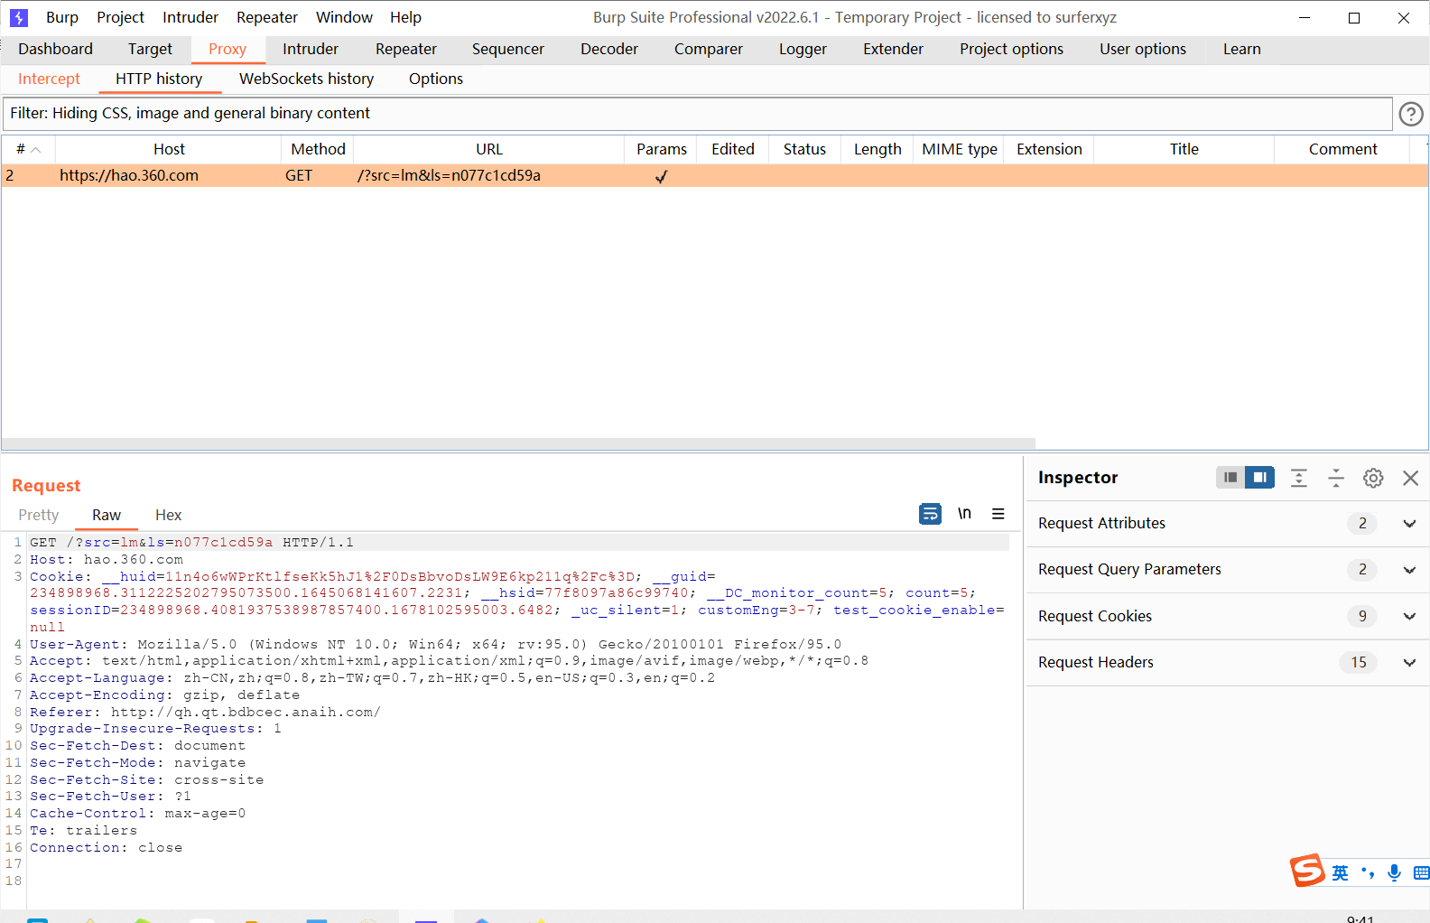This screenshot has height=923, width=1430.
Task: Open the Sogou soft keyboard icon
Action: 1421,872
